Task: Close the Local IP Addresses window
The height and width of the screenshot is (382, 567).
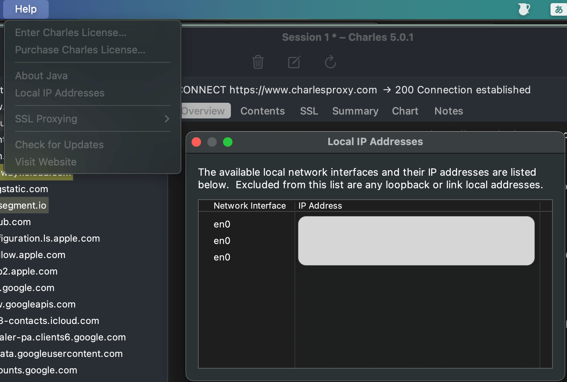Action: (x=196, y=142)
